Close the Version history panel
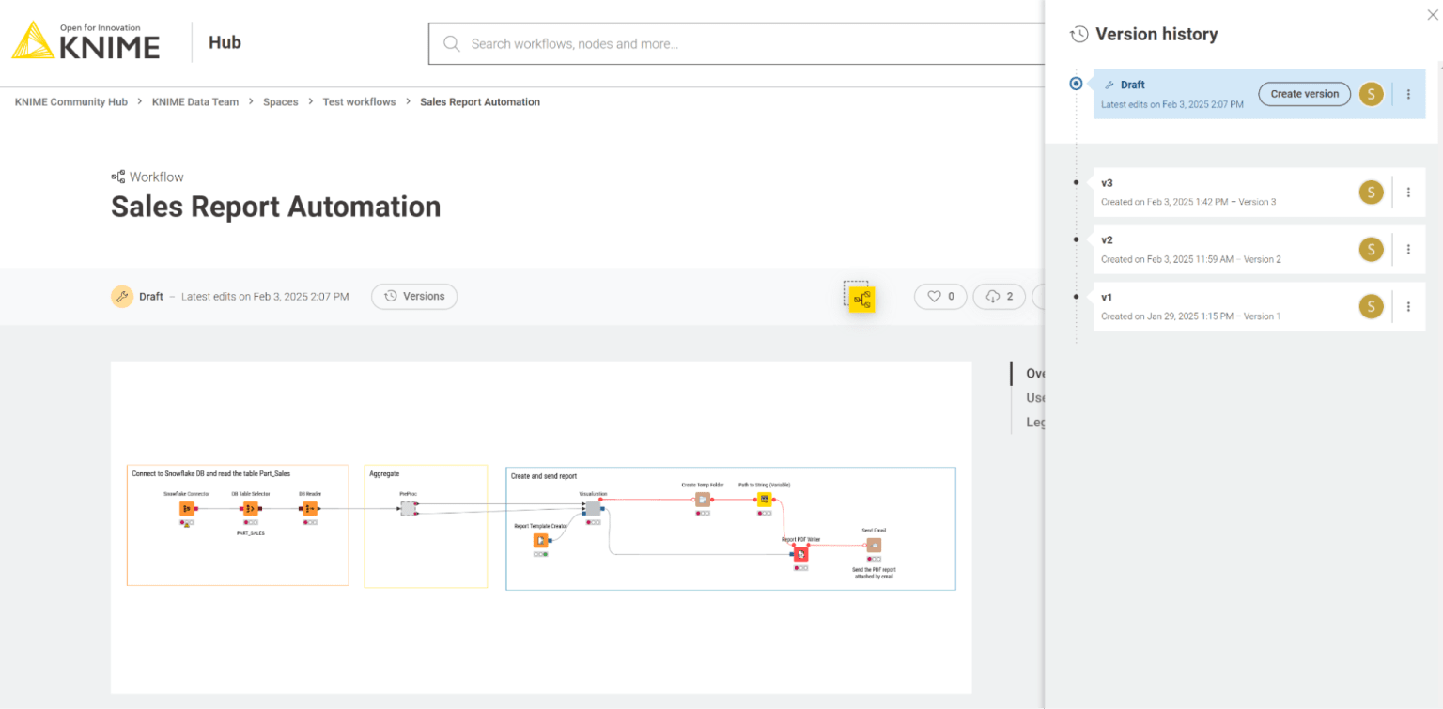The image size is (1443, 709). click(1432, 14)
